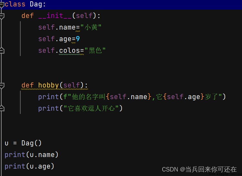Click the string "小黄" value
Viewport: 242px width, 176px height.
(91, 27)
